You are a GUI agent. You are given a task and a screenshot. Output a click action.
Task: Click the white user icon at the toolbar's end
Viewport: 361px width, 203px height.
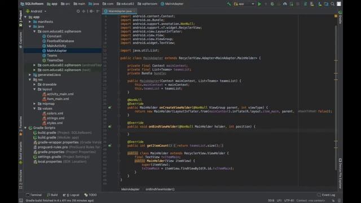tap(339, 4)
